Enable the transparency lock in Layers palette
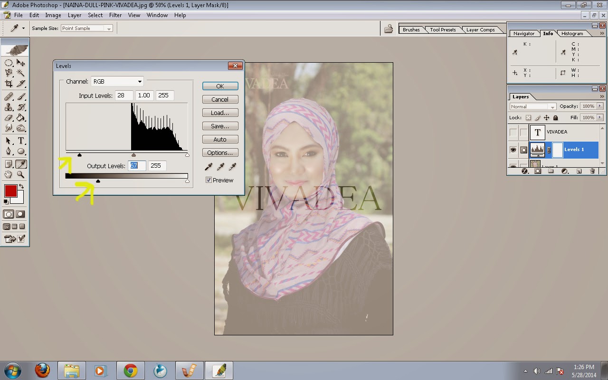This screenshot has height=380, width=608. 529,117
